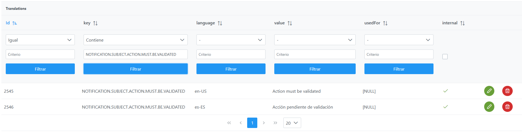Open the key filter 'Contiene' dropdown
This screenshot has width=522, height=134.
(x=135, y=40)
